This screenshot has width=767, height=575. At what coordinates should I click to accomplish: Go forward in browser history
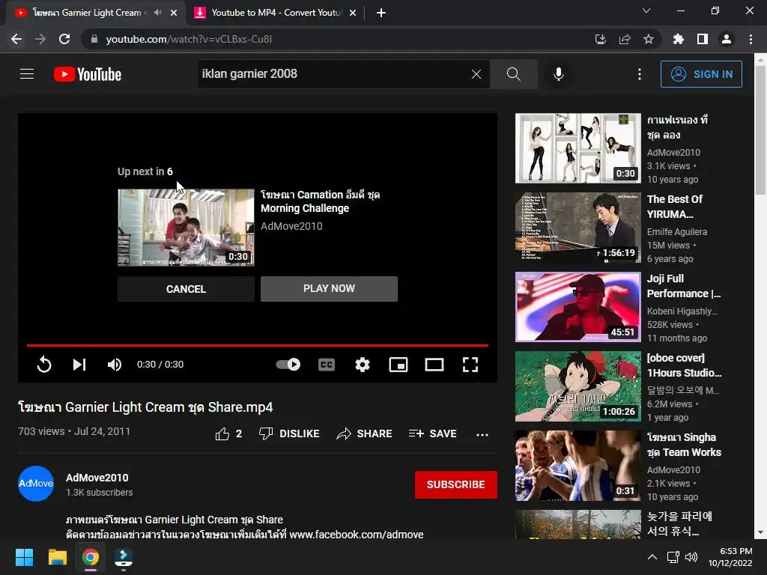[40, 39]
